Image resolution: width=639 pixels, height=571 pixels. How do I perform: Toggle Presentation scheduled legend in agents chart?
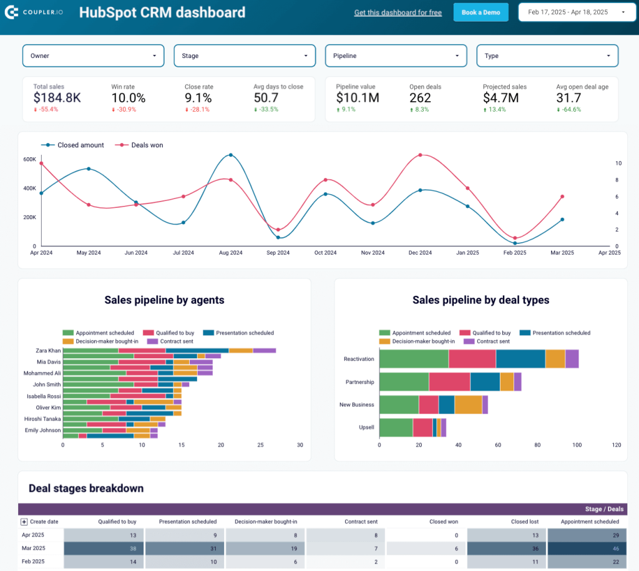[238, 333]
